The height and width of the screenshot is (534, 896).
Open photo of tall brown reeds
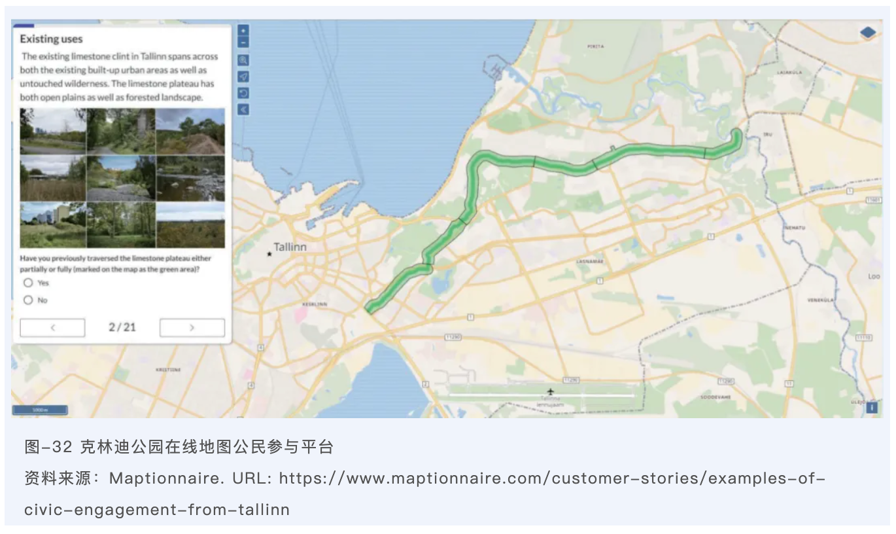click(53, 178)
